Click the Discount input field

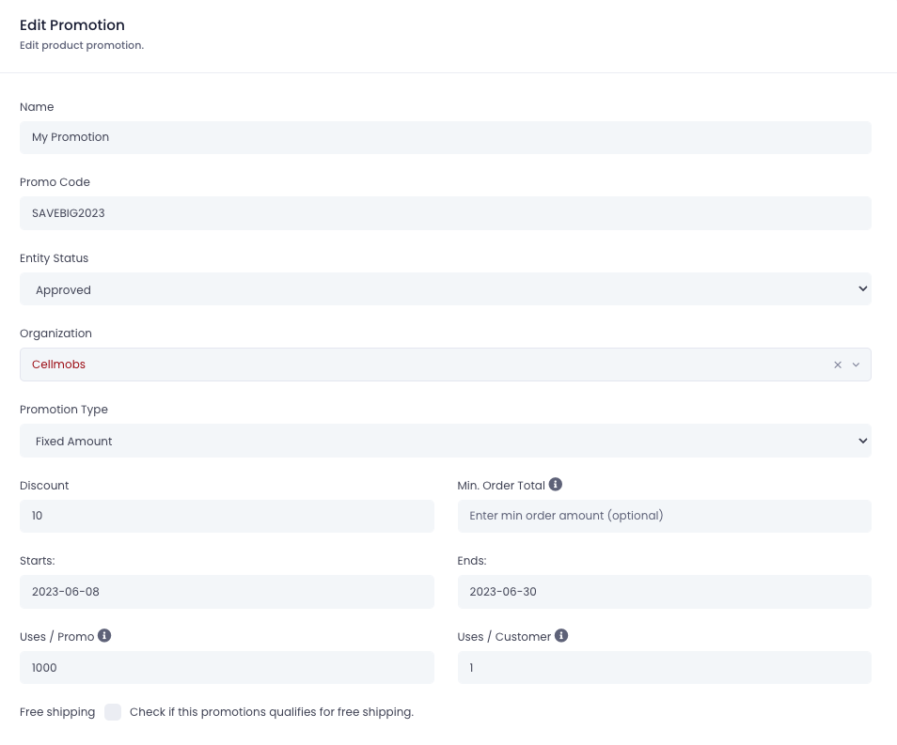[227, 516]
